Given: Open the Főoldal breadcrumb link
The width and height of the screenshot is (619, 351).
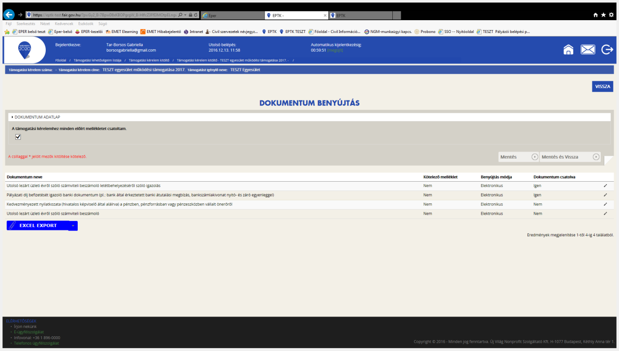Looking at the screenshot, I should click(61, 60).
